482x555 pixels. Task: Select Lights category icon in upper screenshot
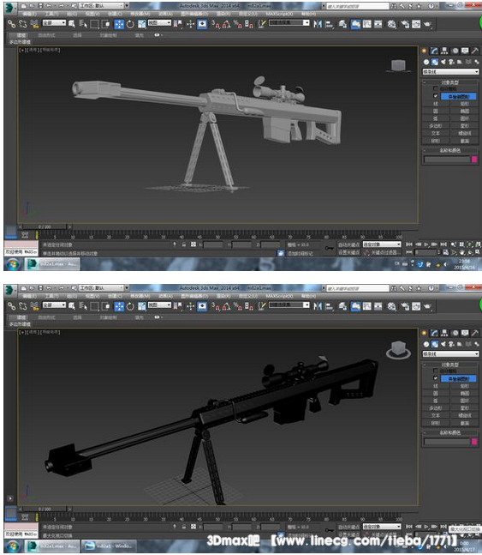443,62
